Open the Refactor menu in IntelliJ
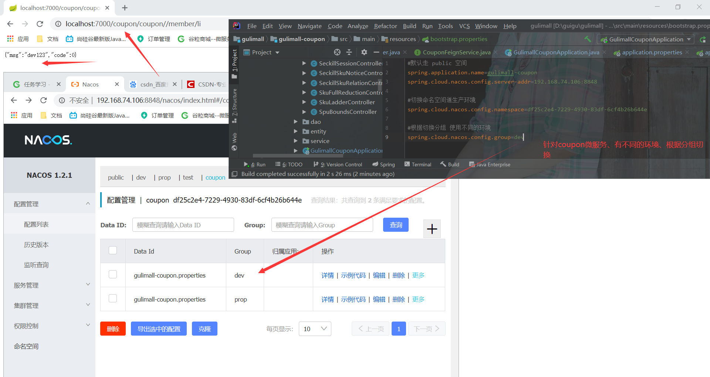Viewport: 710px width, 377px height. (x=385, y=26)
